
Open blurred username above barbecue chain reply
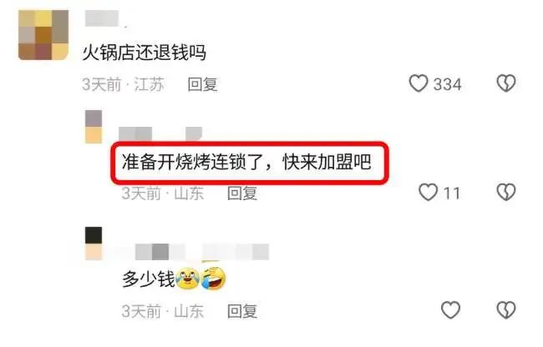[x=160, y=133]
